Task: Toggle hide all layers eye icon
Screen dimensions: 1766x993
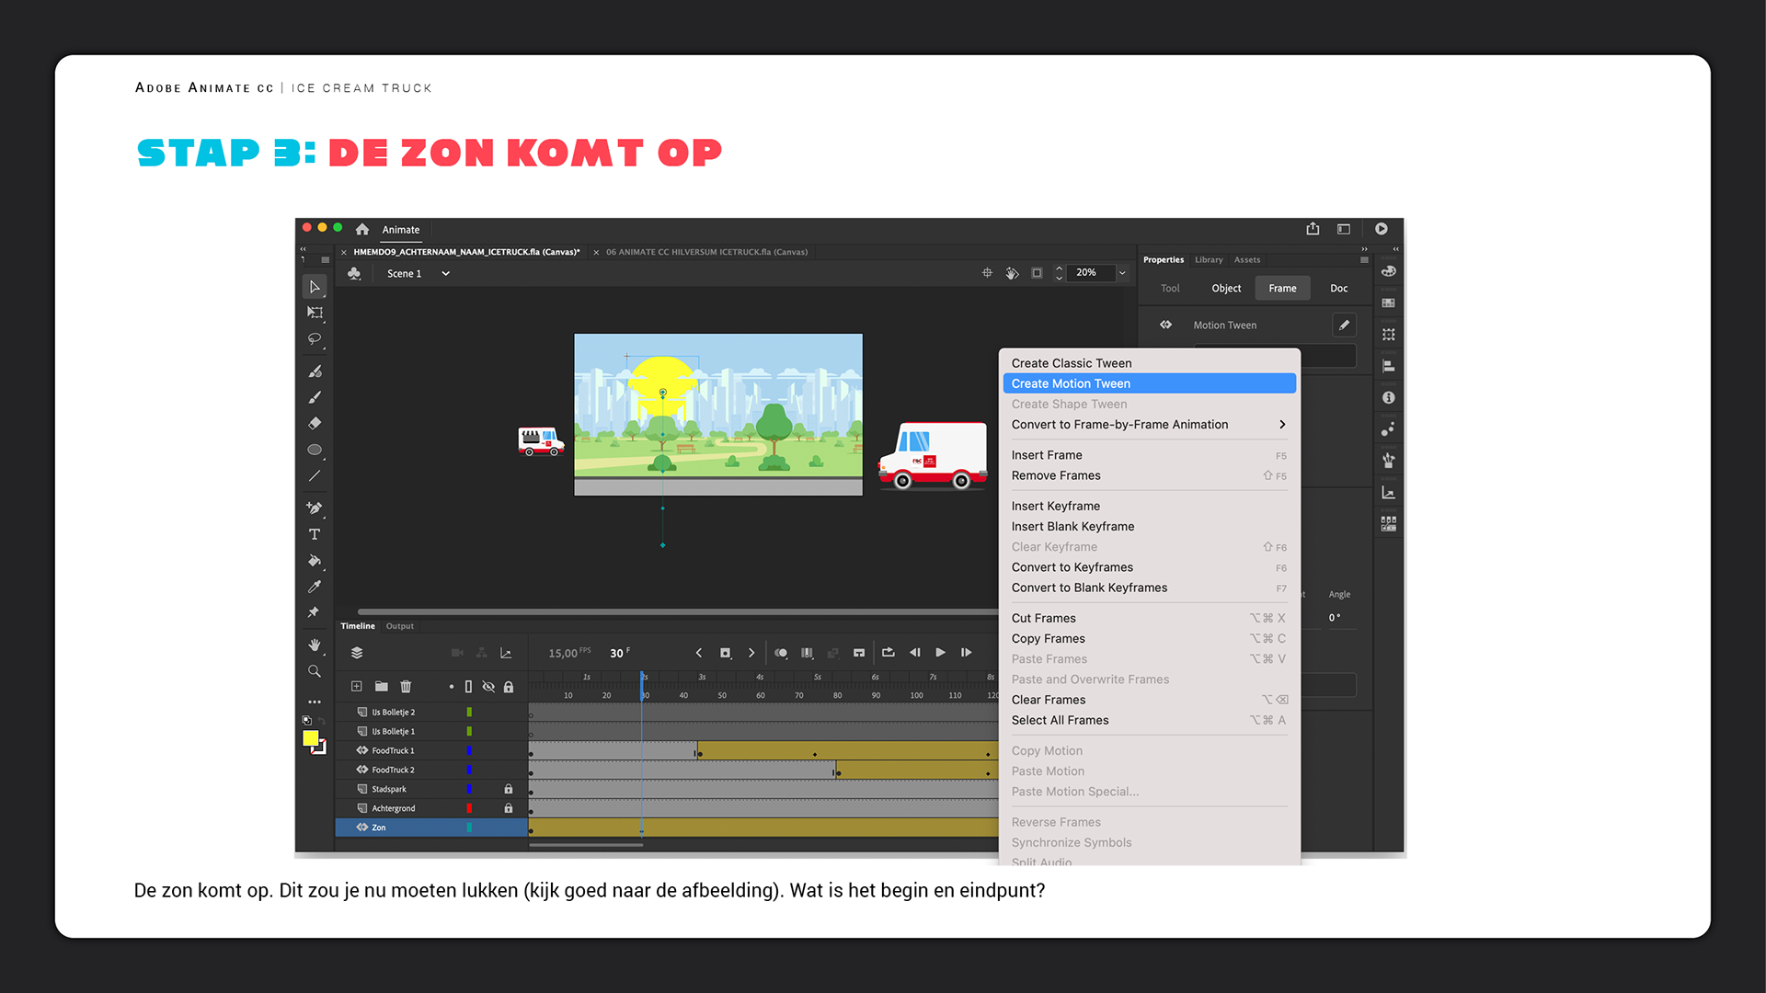Action: click(x=488, y=687)
